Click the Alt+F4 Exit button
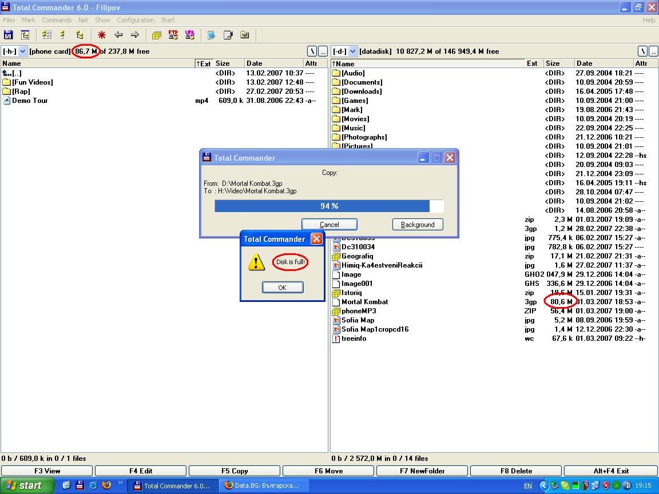 (x=611, y=471)
